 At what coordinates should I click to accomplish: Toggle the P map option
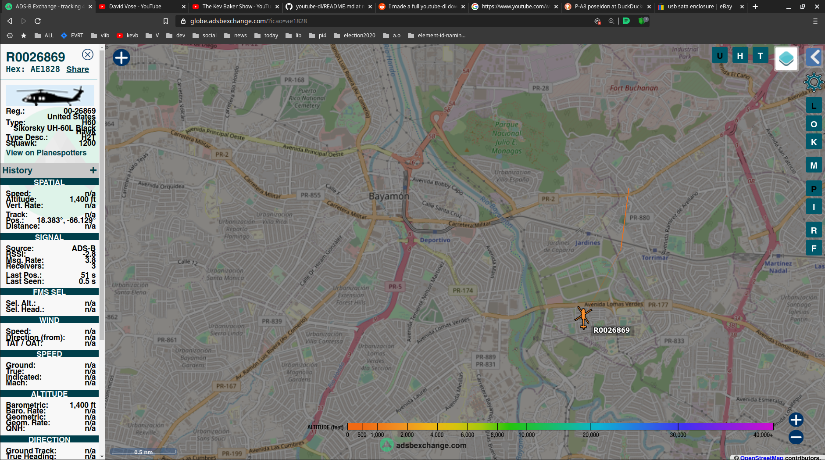[814, 189]
